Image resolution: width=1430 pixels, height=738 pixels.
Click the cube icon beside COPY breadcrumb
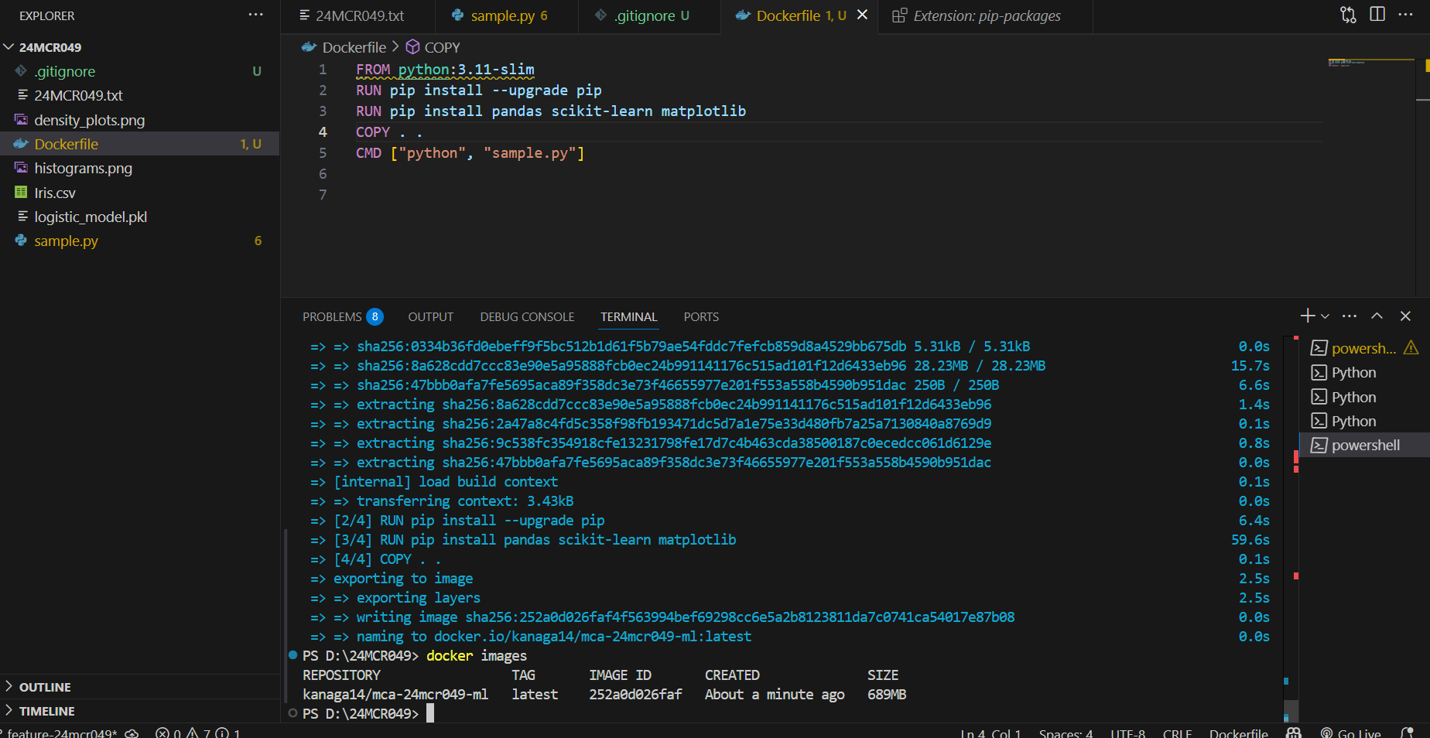pyautogui.click(x=413, y=47)
